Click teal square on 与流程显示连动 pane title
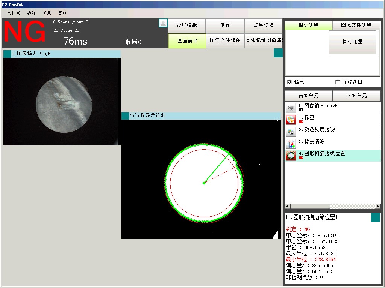This screenshot has height=288, width=385. click(125, 115)
